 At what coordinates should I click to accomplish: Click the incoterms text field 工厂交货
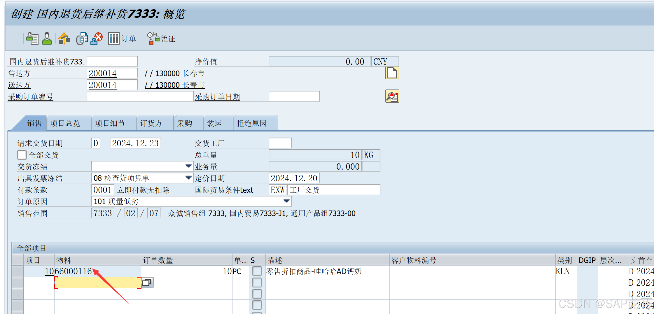tap(334, 190)
